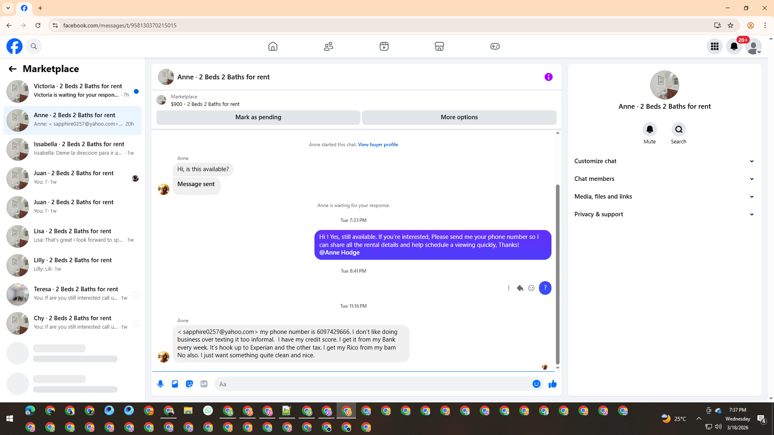React to the question mark message
This screenshot has width=774, height=435.
pyautogui.click(x=531, y=288)
